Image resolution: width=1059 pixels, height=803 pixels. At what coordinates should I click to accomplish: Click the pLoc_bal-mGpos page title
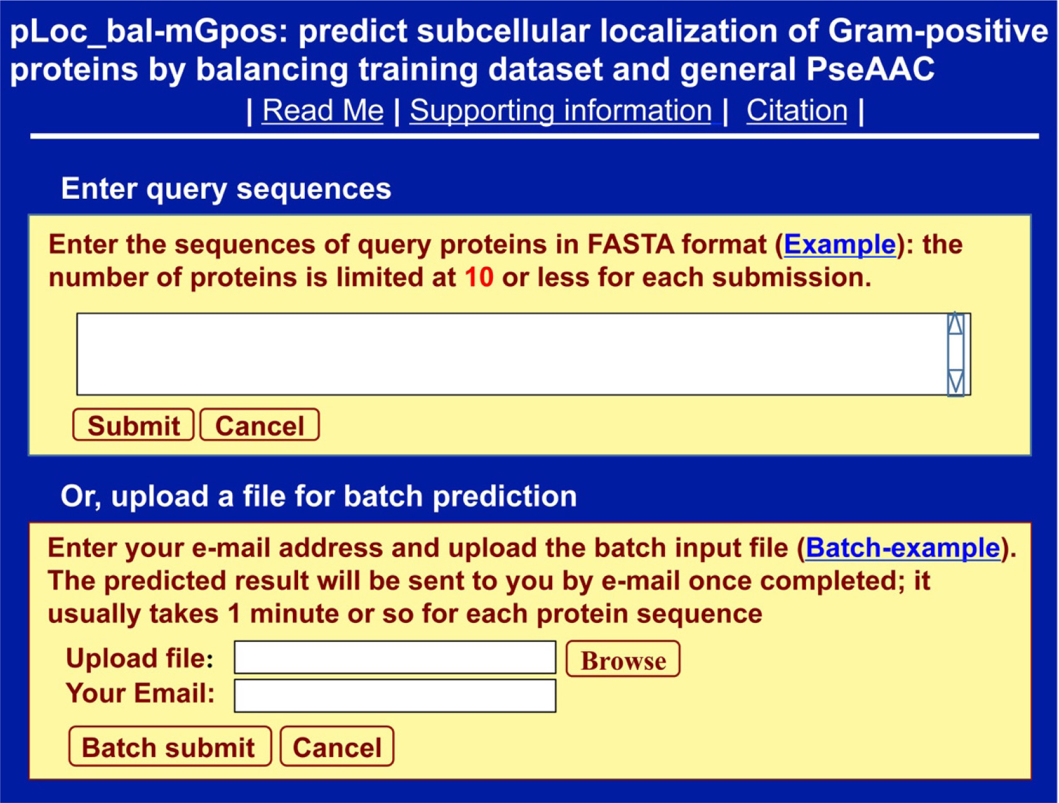528,50
